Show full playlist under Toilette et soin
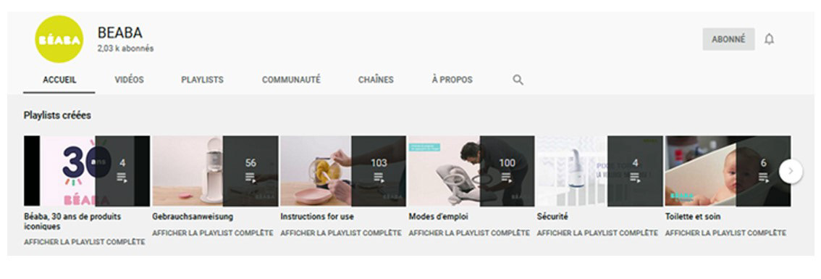The height and width of the screenshot is (279, 821). click(725, 233)
